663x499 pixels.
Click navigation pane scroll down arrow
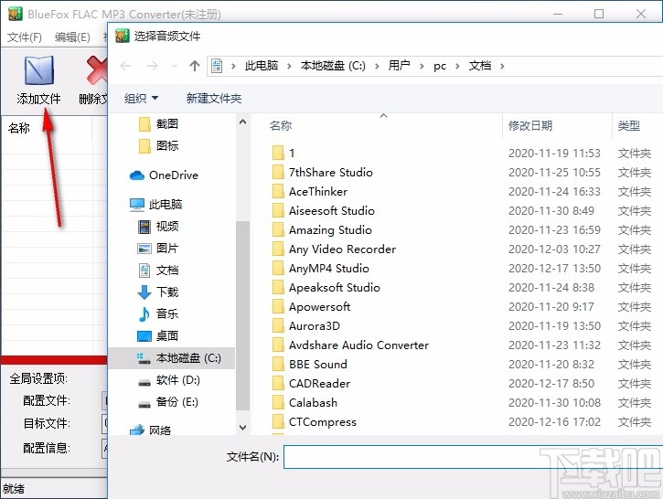(x=242, y=428)
